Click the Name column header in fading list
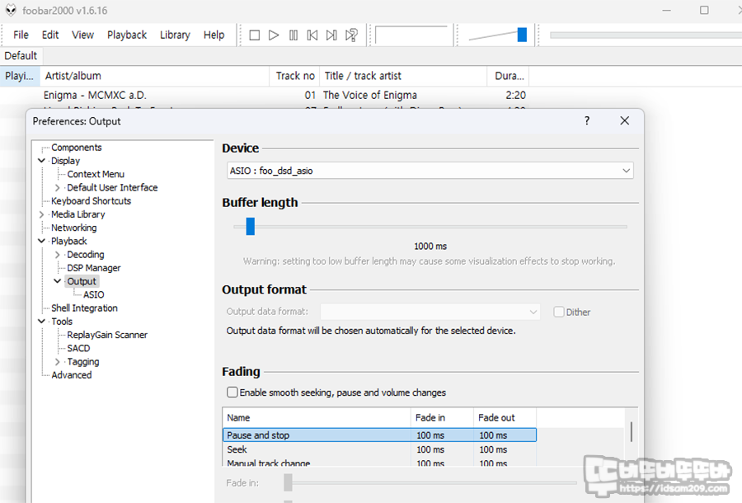The image size is (742, 503). coord(316,418)
